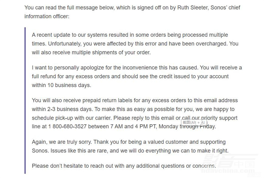Click the text "within 2-3 business days"
264x178 pixels.
(x=62, y=109)
